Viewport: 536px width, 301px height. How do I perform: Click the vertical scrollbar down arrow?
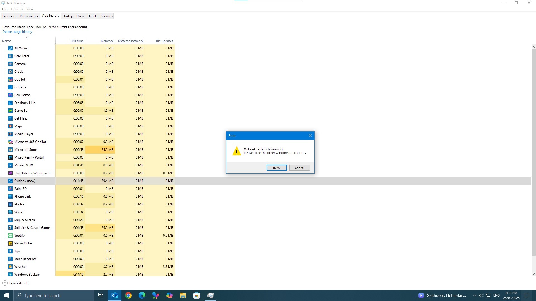pyautogui.click(x=533, y=273)
